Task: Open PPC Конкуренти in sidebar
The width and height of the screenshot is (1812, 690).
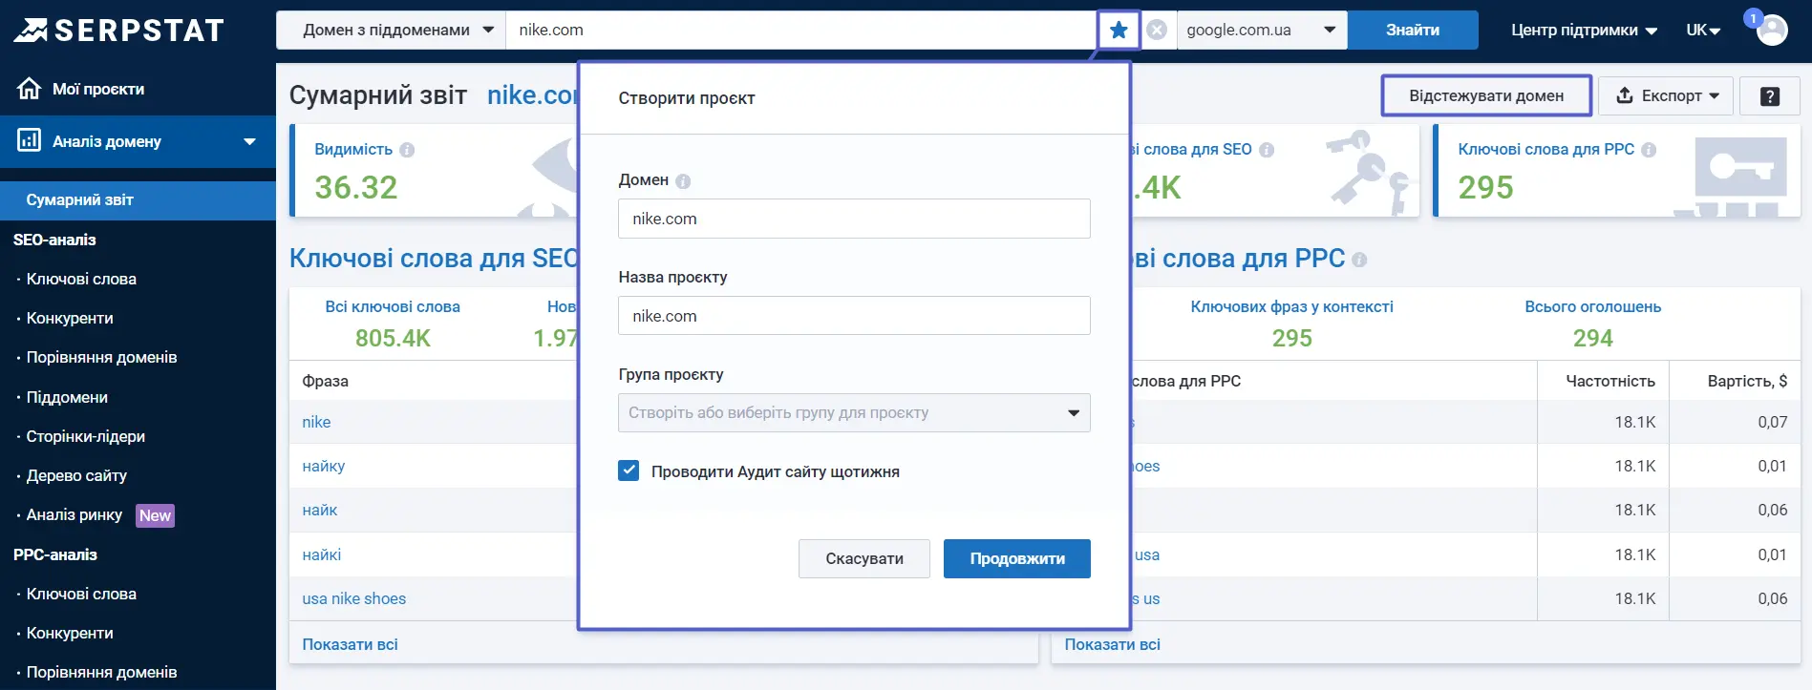Action: [x=70, y=634]
